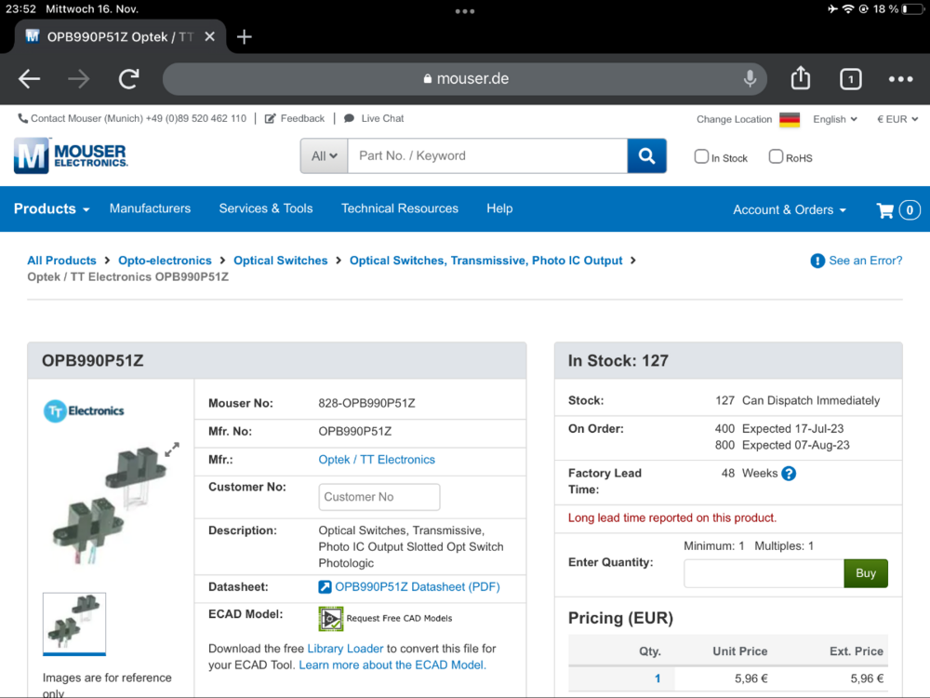
Task: Click the main product photo
Action: tap(112, 503)
